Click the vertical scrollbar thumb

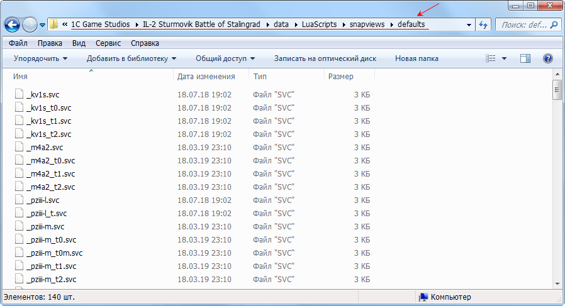[x=557, y=90]
